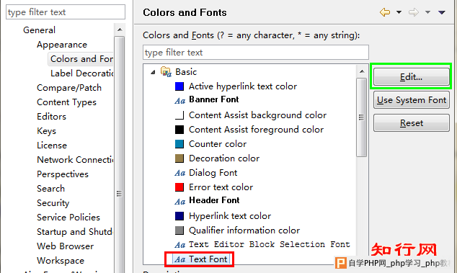Open Service Policies preferences

(68, 218)
